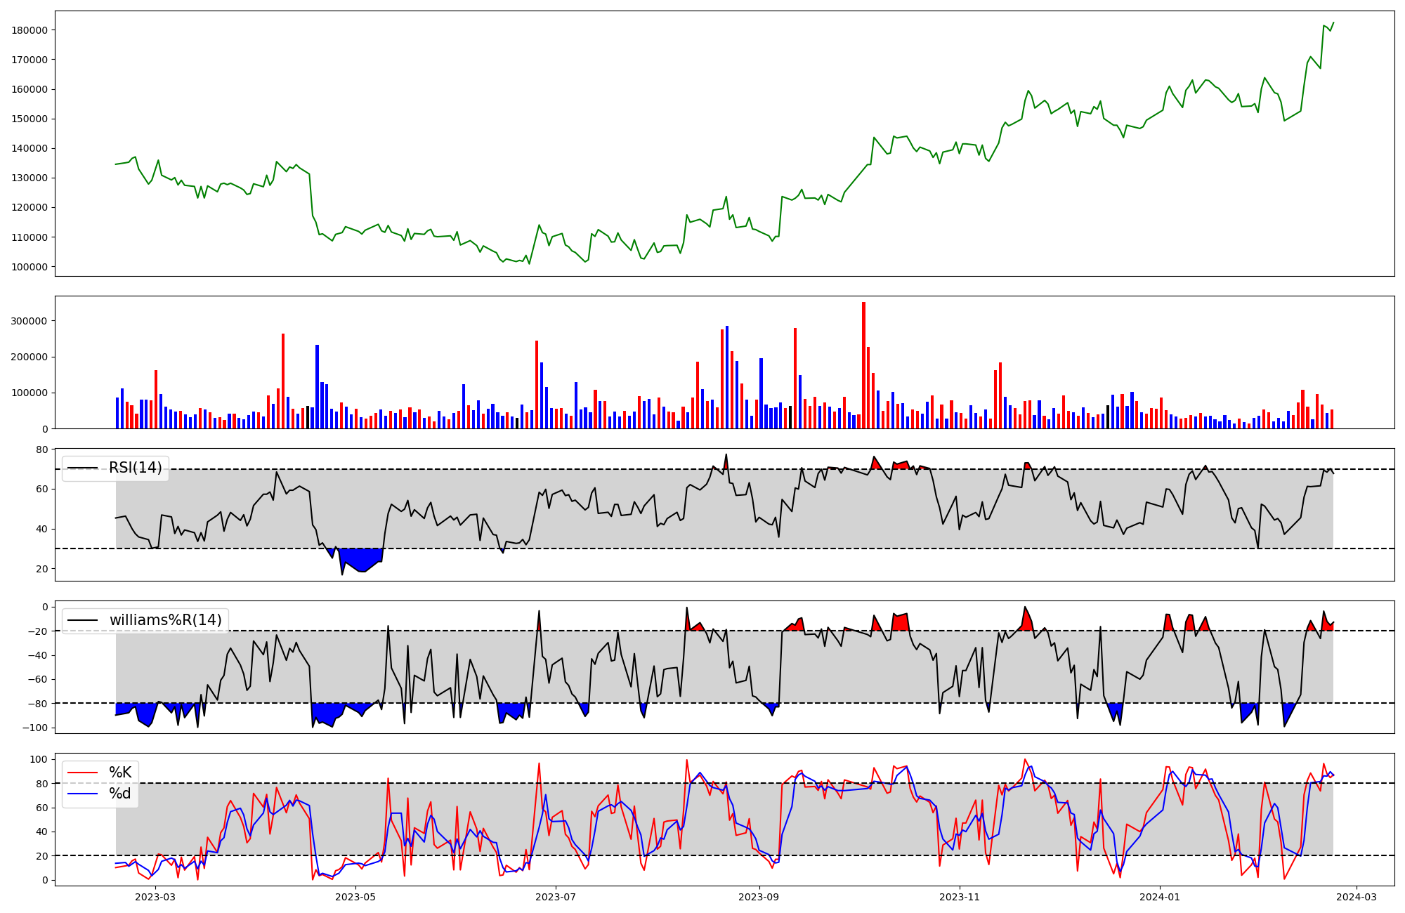Click the 100000 price axis tick label

pyautogui.click(x=30, y=267)
